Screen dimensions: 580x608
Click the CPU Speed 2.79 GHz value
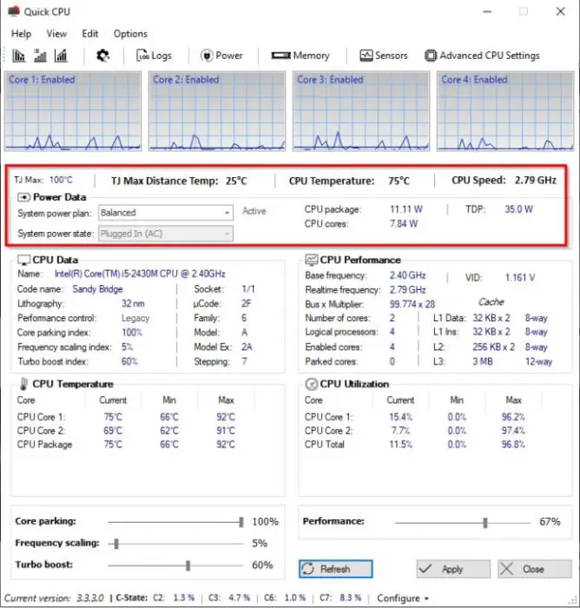536,181
